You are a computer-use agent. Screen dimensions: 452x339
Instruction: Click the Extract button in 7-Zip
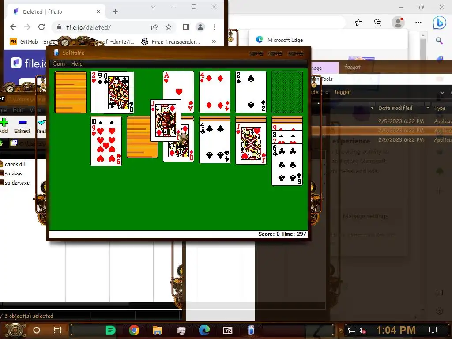[22, 126]
